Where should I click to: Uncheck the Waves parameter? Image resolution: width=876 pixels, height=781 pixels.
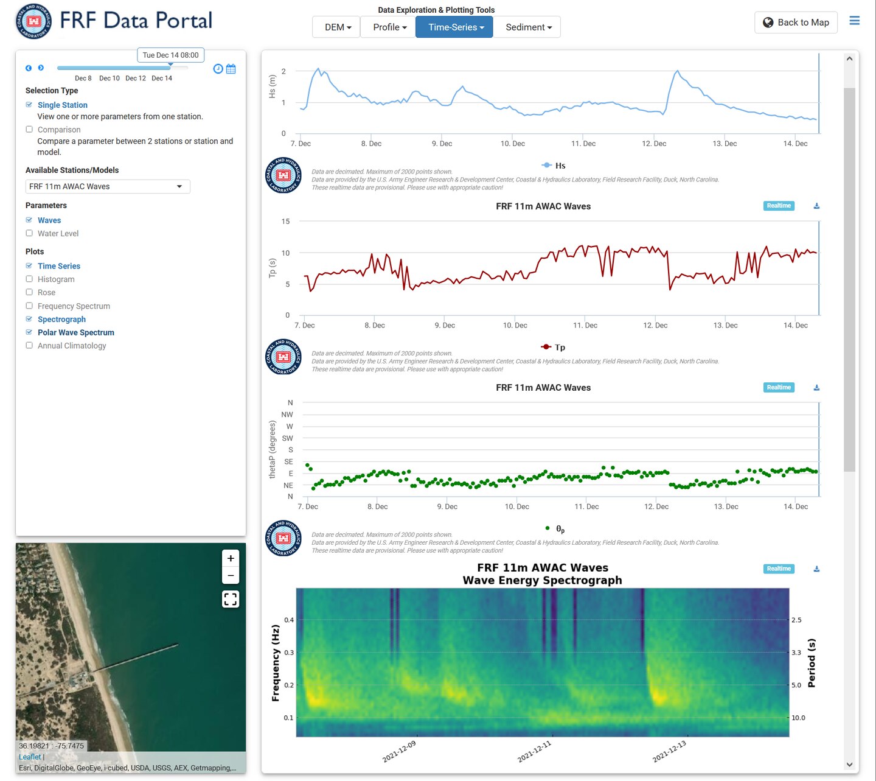click(x=29, y=220)
